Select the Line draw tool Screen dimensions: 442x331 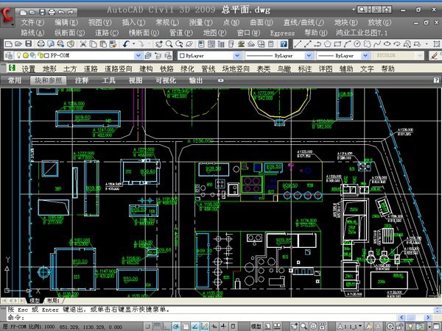(298, 44)
